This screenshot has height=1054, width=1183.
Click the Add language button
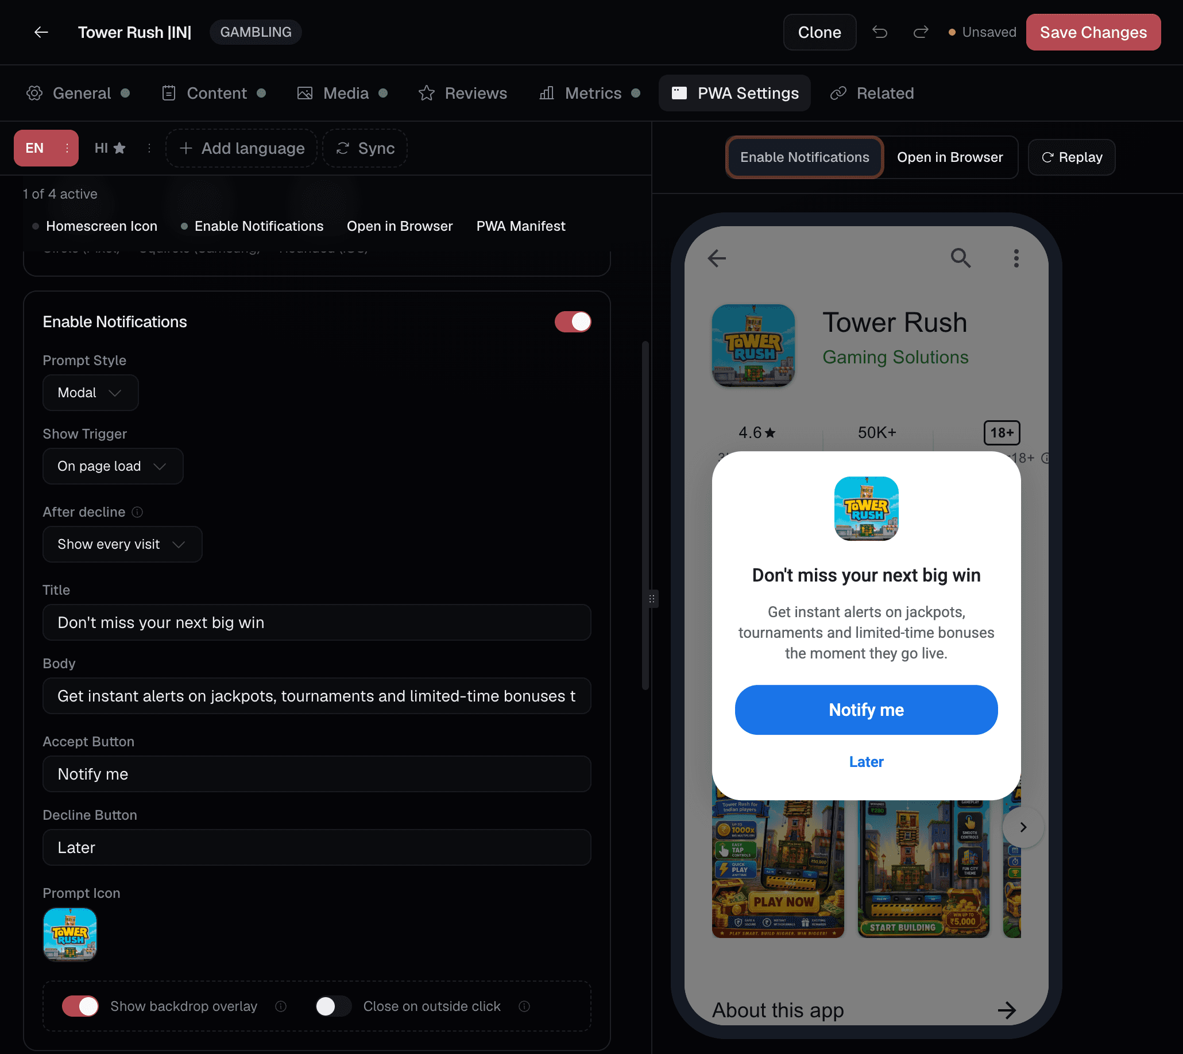pyautogui.click(x=242, y=148)
